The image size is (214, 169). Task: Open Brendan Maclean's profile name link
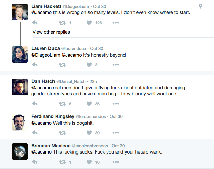(51, 146)
